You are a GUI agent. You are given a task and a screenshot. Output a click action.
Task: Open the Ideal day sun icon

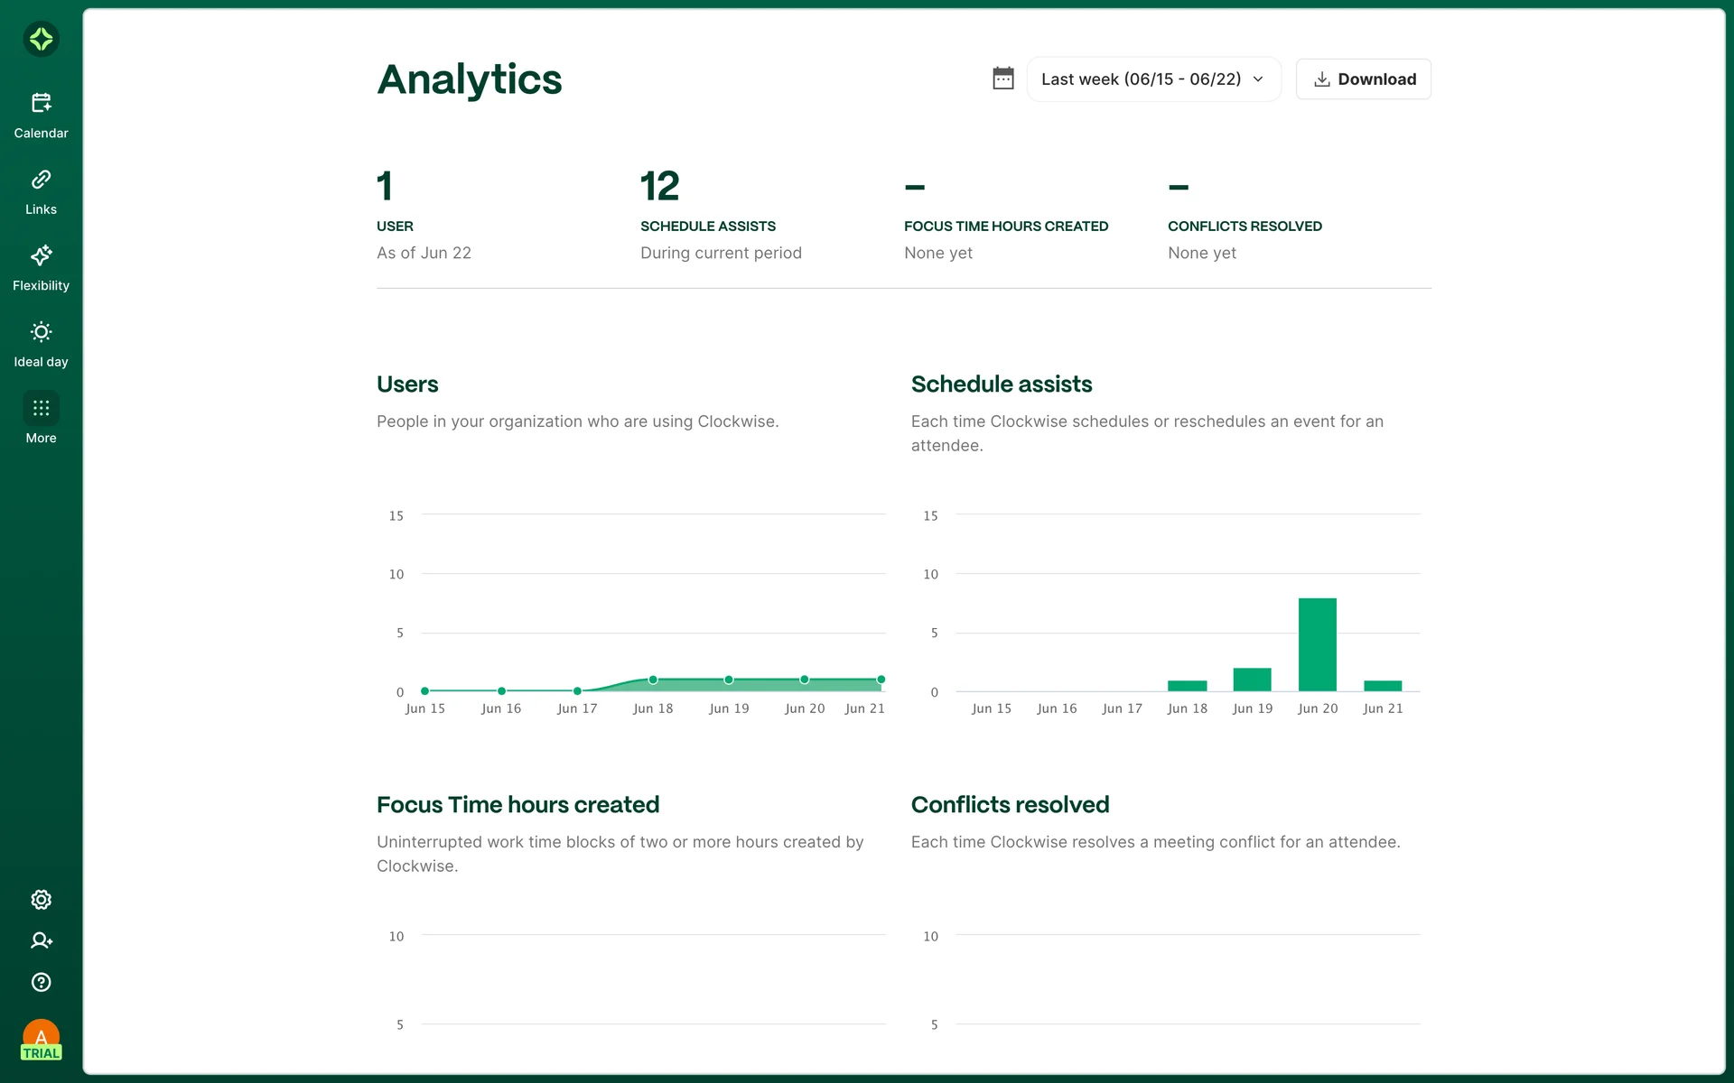coord(41,332)
